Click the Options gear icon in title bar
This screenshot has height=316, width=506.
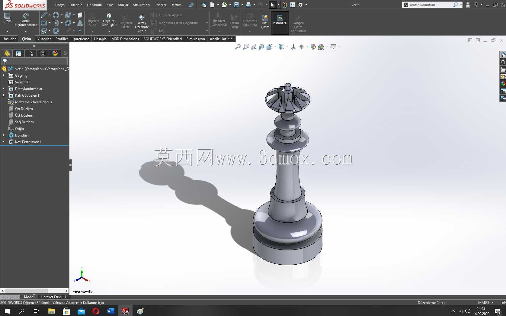tap(300, 5)
